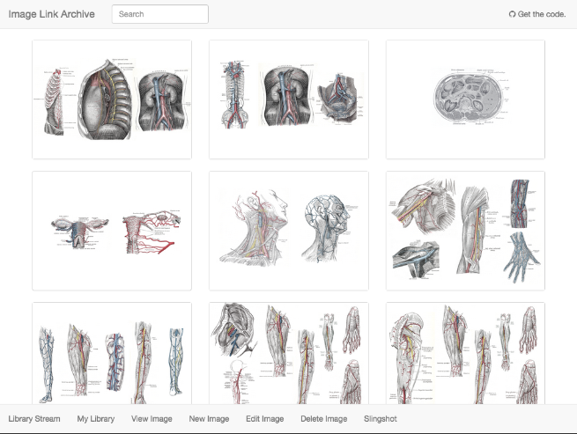577x434 pixels.
Task: Open the rib cage and thorax thumbnail
Action: point(112,99)
